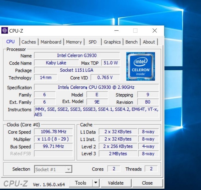Click the Core VID value 0.765 V
The width and height of the screenshot is (201, 190).
[x=105, y=77]
